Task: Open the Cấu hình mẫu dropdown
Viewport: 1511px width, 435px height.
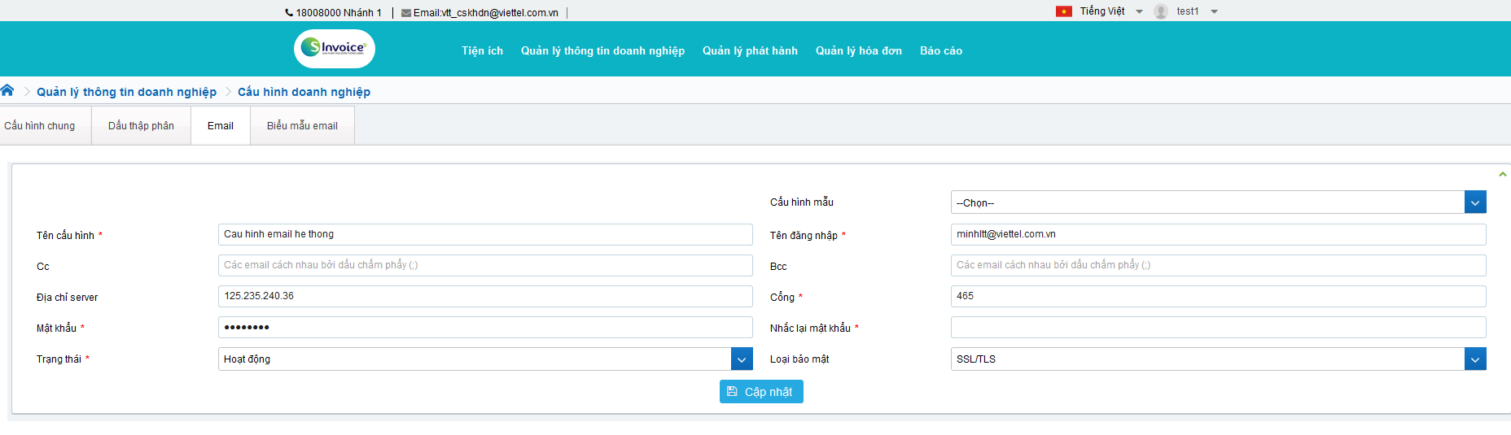Action: coord(1474,202)
